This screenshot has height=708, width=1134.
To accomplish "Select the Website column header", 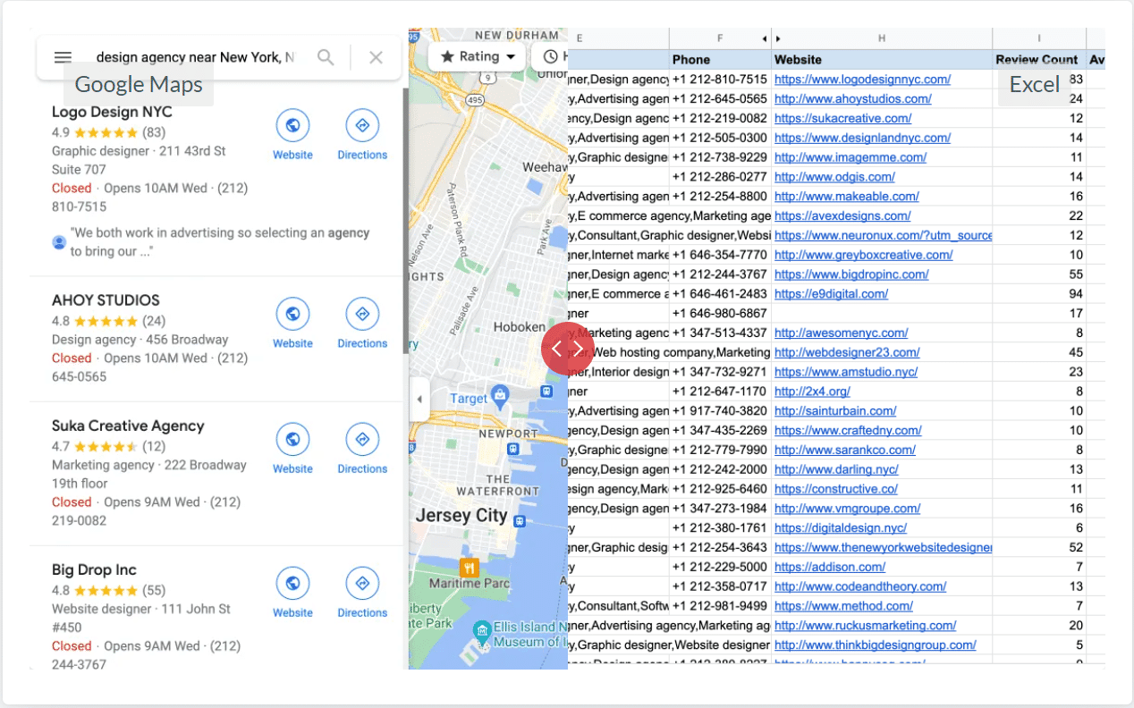I will click(798, 60).
